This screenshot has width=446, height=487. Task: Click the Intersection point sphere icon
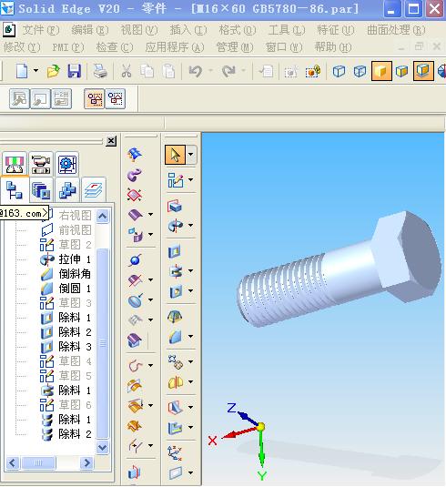[x=135, y=260]
